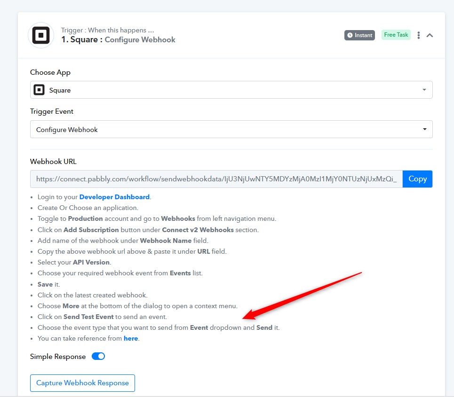Toggle the Simple Response switch
The width and height of the screenshot is (454, 397).
(98, 356)
